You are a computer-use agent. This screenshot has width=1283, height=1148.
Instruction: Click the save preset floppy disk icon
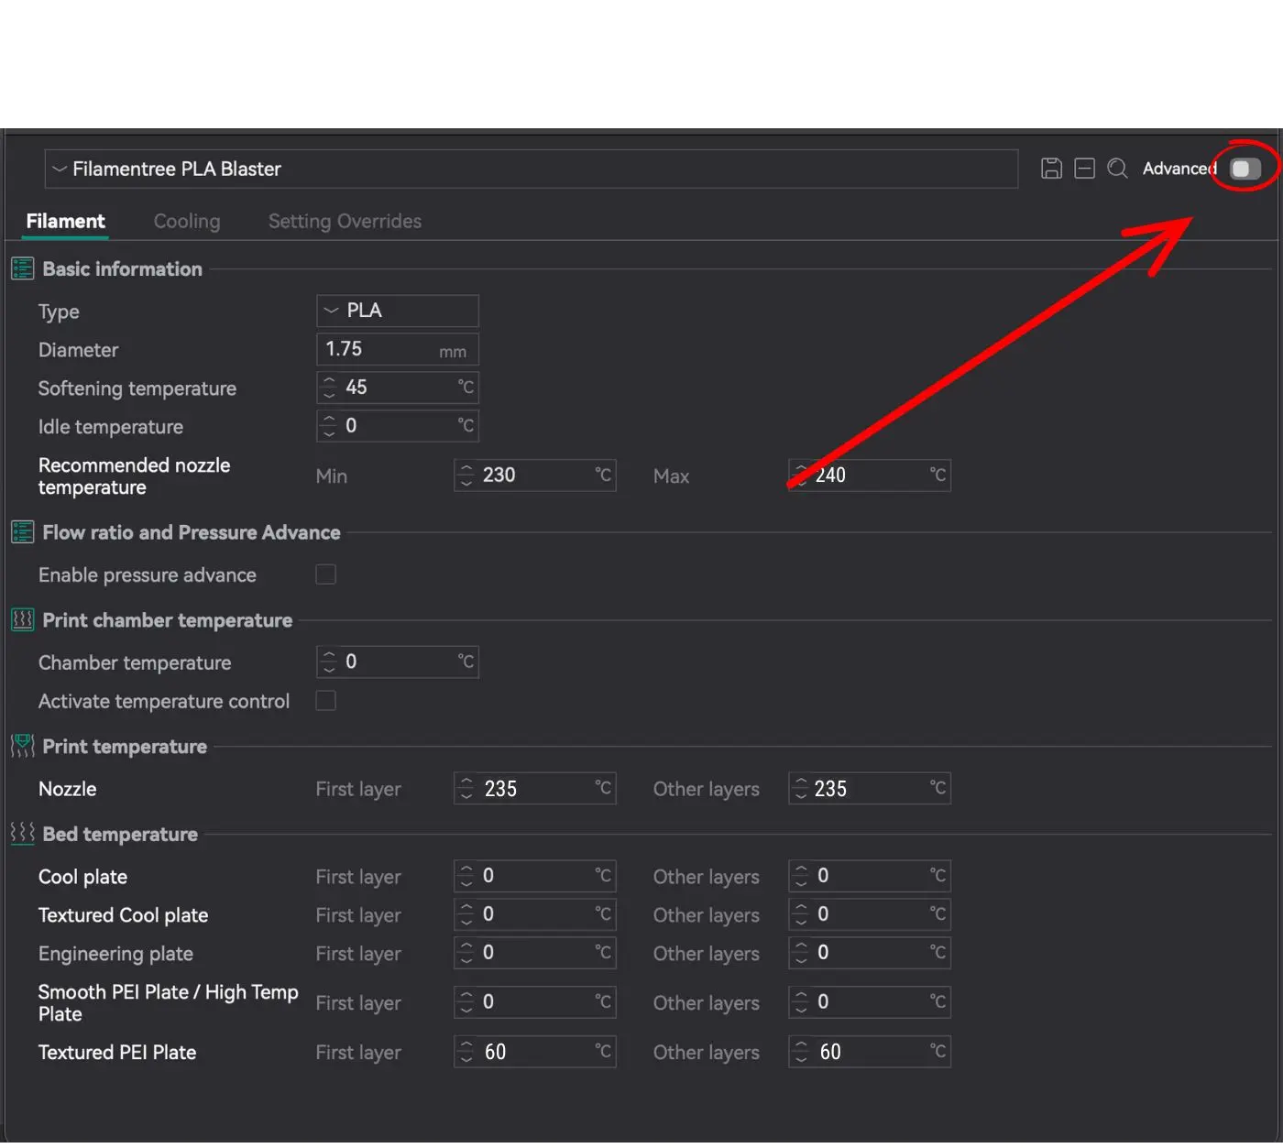tap(1051, 169)
